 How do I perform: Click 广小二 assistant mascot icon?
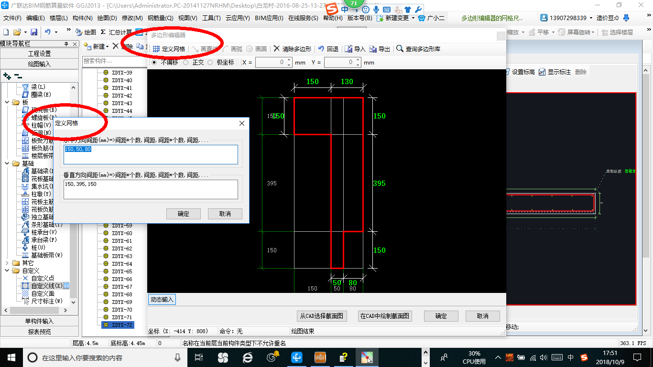tap(422, 18)
